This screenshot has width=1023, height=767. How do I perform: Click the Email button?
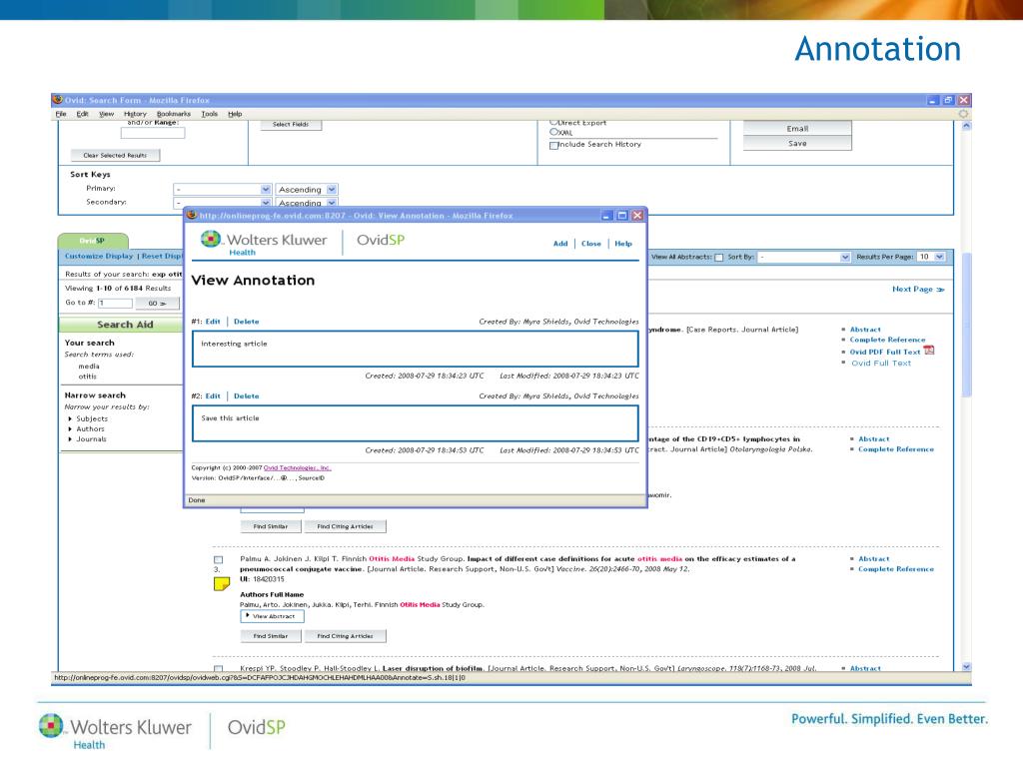[x=797, y=129]
